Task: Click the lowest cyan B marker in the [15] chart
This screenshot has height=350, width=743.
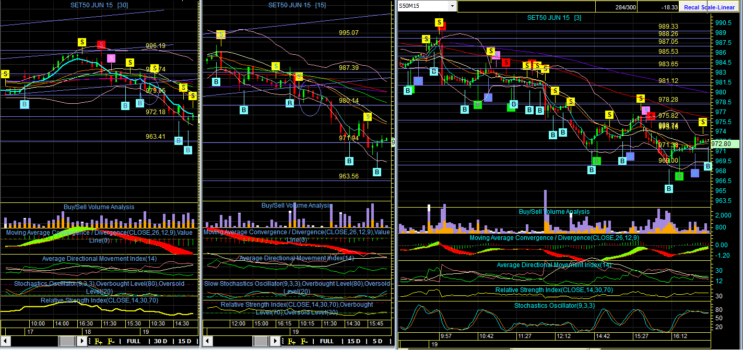Action: [377, 172]
